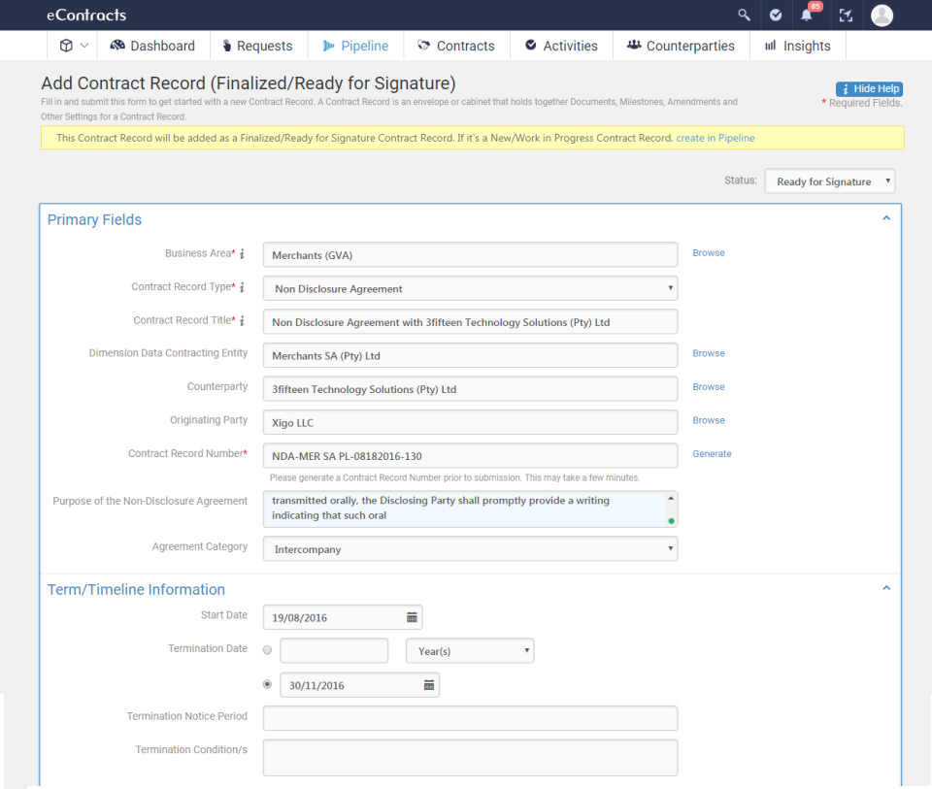Click inside the Termination Notice Period field

click(469, 717)
